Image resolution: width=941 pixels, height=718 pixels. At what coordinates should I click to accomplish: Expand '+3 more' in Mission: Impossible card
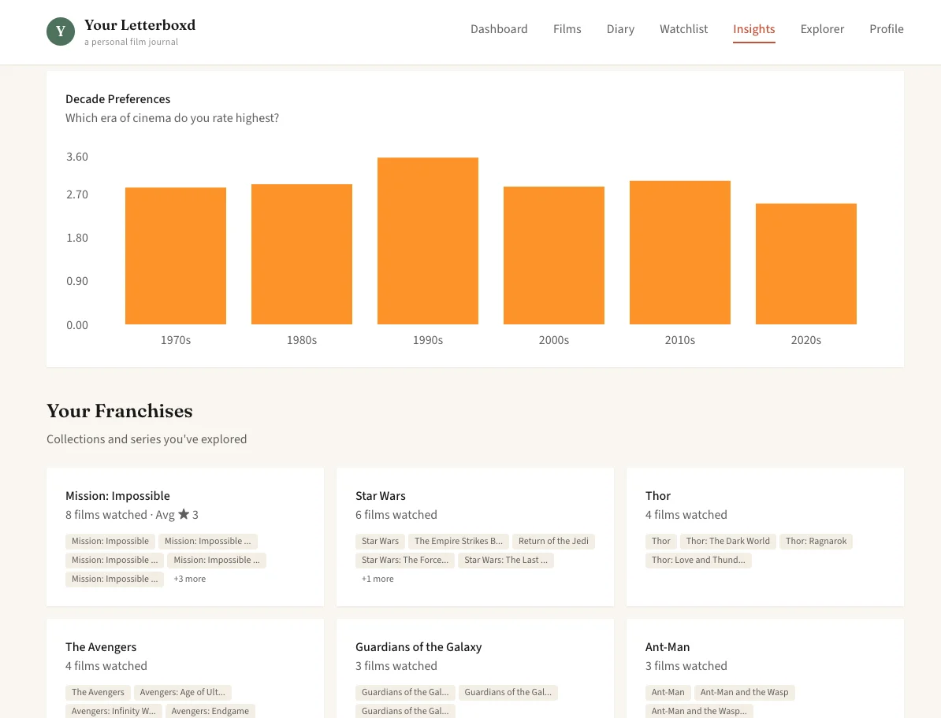tap(189, 579)
